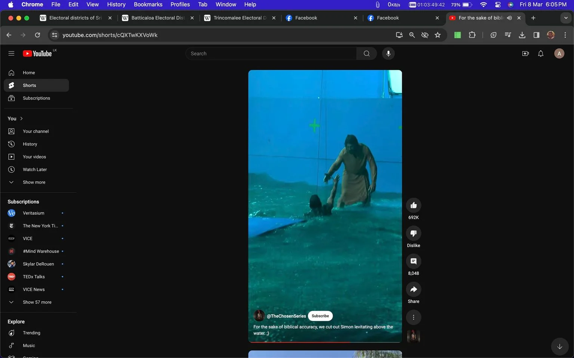The image size is (574, 358).
Task: Mute the tab playing audio
Action: (x=509, y=18)
